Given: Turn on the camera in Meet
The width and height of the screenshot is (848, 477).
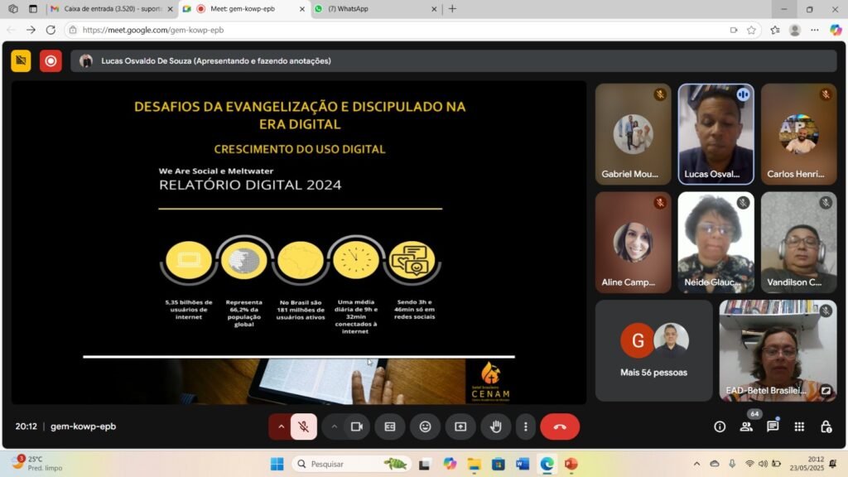Looking at the screenshot, I should 356,426.
